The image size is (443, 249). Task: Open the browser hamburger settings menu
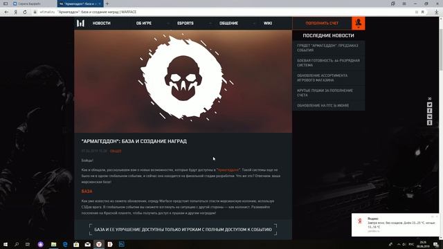pos(404,3)
